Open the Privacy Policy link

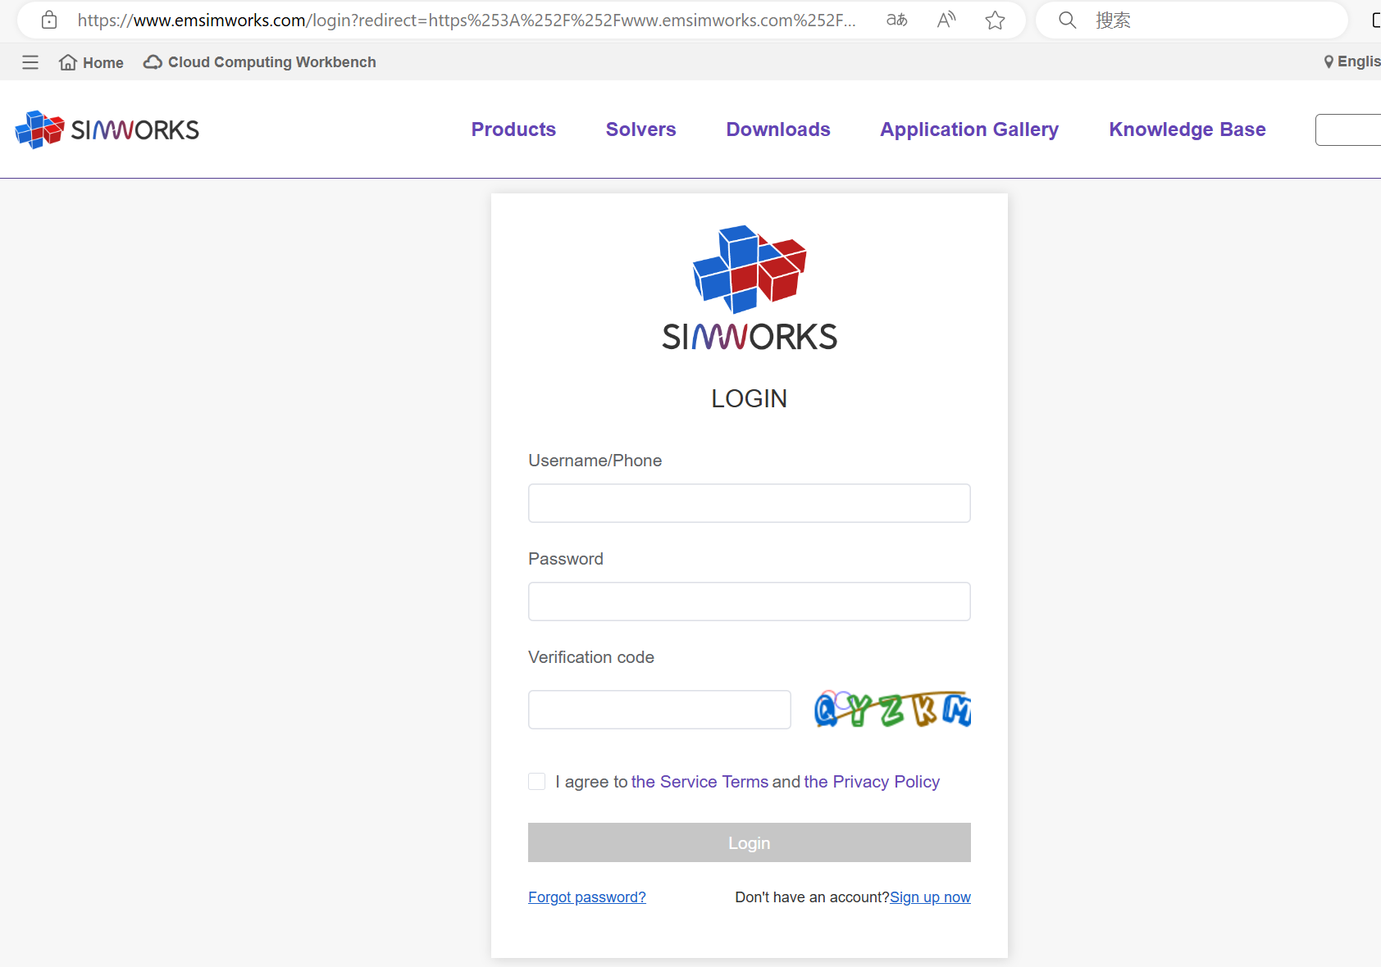click(872, 782)
